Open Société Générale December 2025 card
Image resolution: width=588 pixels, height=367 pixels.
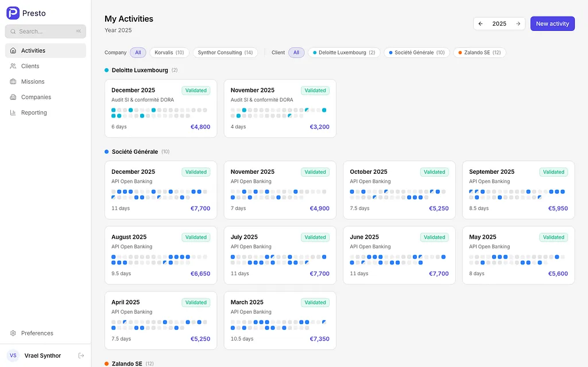click(x=161, y=190)
